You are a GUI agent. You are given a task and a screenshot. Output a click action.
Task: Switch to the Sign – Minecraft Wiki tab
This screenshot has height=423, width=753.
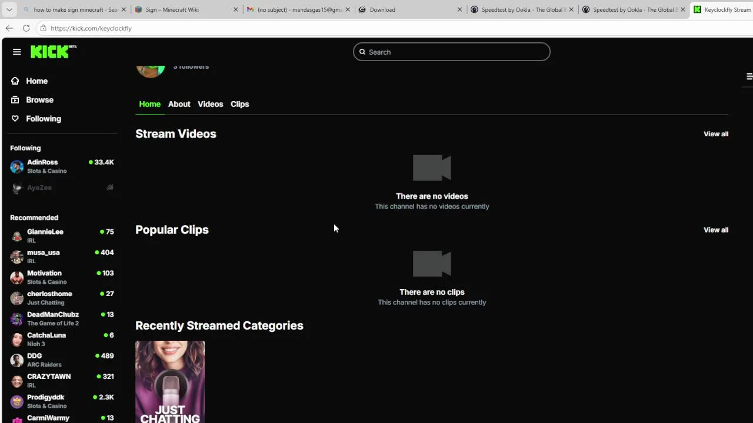pos(185,9)
